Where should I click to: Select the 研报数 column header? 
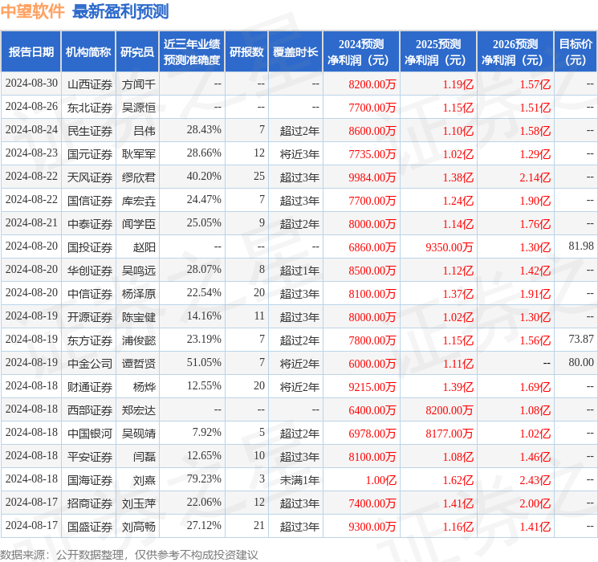[x=246, y=52]
